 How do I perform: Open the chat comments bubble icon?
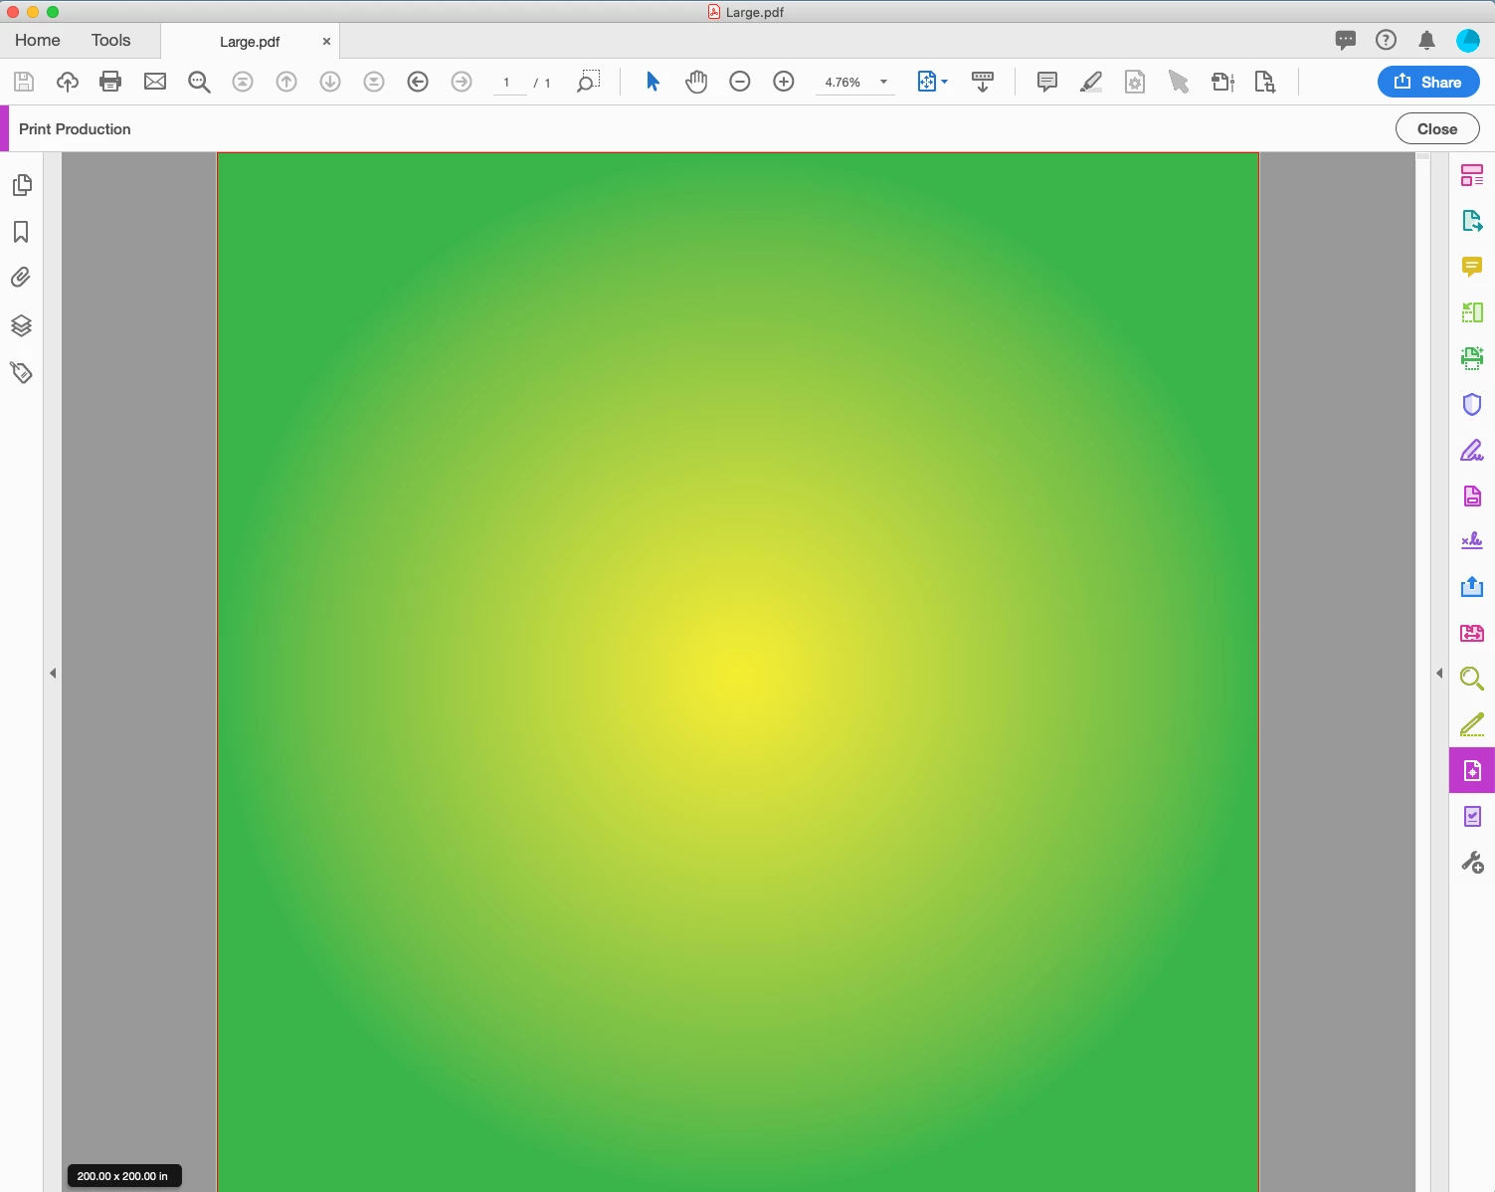coord(1346,40)
